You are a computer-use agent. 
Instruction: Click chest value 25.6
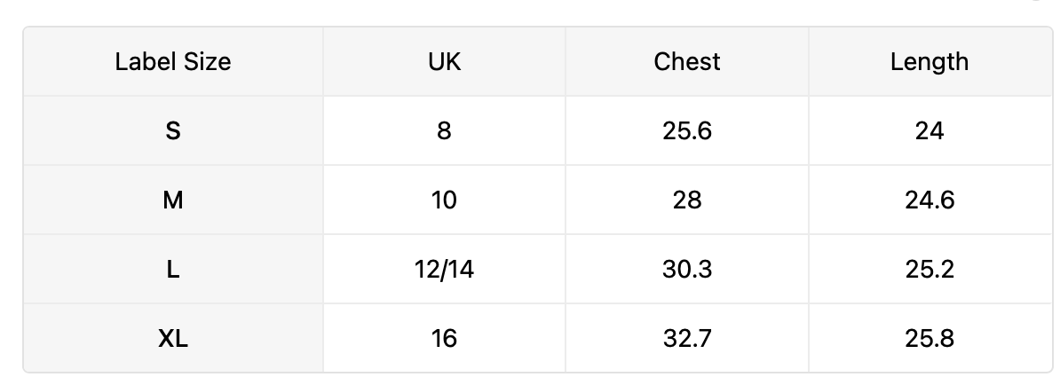pyautogui.click(x=687, y=130)
